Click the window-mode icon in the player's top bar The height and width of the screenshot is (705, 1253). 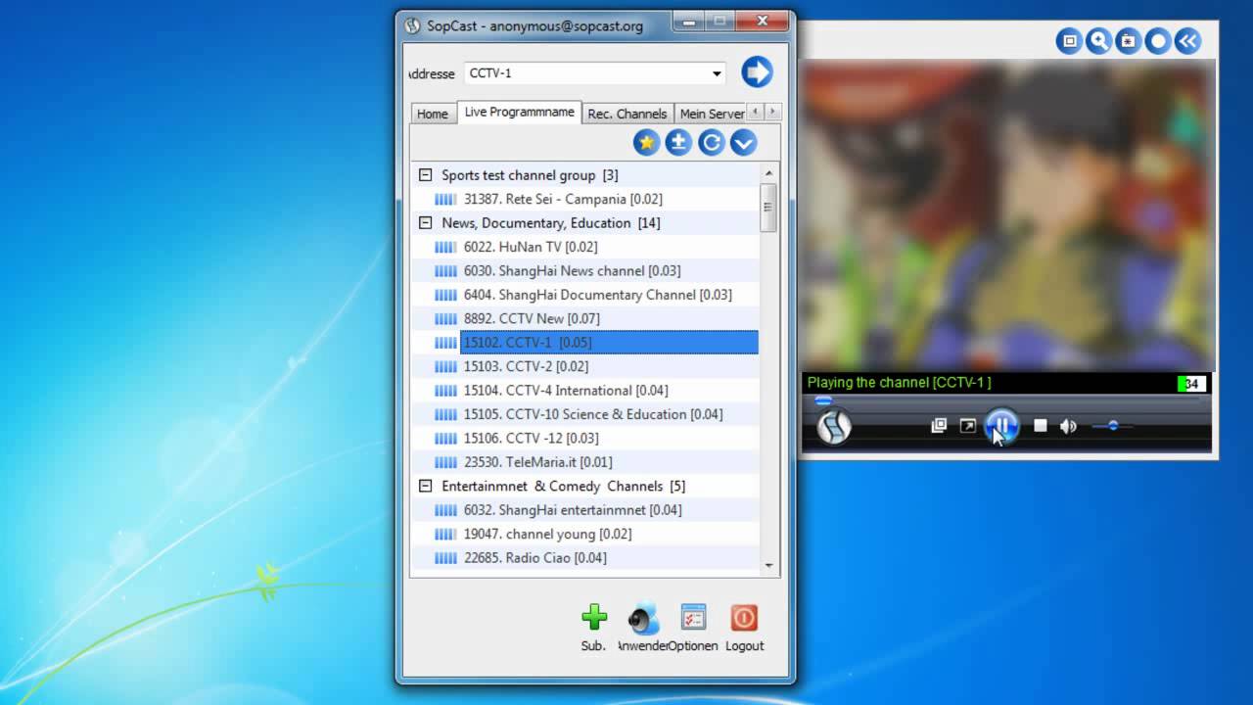click(x=1069, y=41)
